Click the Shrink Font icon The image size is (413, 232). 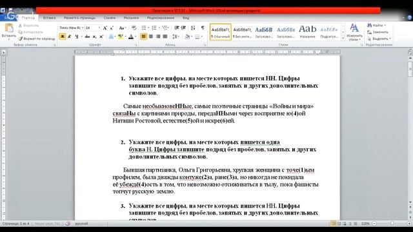pyautogui.click(x=112, y=28)
